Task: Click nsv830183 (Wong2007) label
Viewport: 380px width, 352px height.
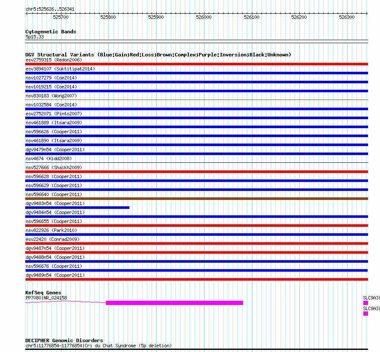Action: click(51, 96)
